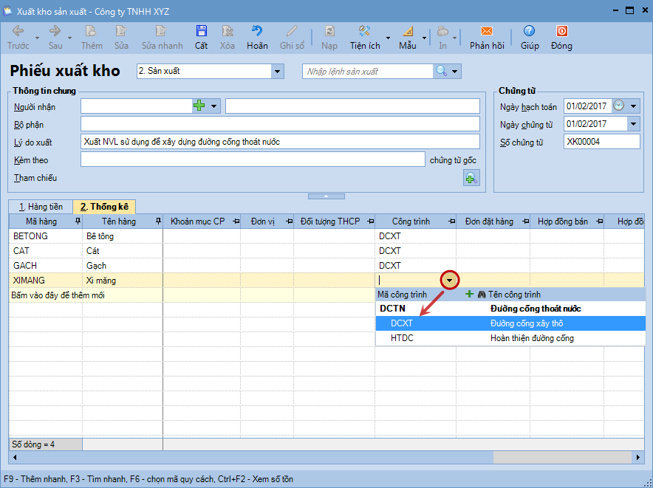Click the Hoãn undo icon
This screenshot has width=653, height=488.
257,32
